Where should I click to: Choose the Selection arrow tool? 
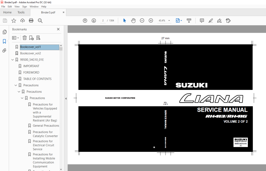coord(124,21)
